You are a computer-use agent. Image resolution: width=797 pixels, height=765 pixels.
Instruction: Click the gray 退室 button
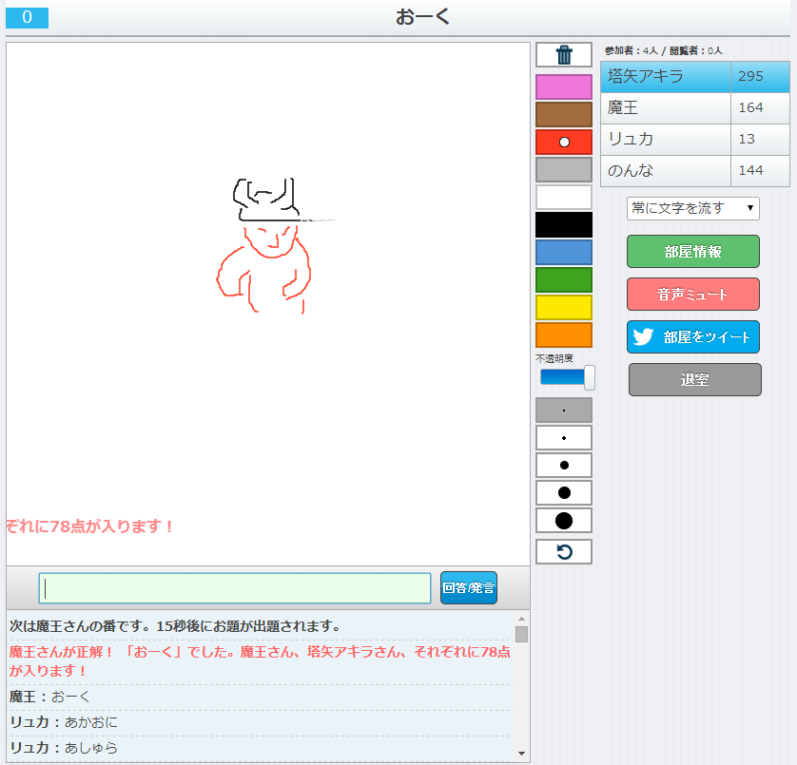[x=695, y=379]
